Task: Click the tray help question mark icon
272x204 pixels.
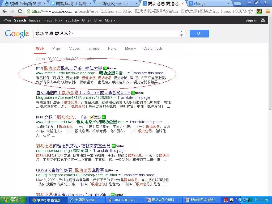Action: coord(231,200)
